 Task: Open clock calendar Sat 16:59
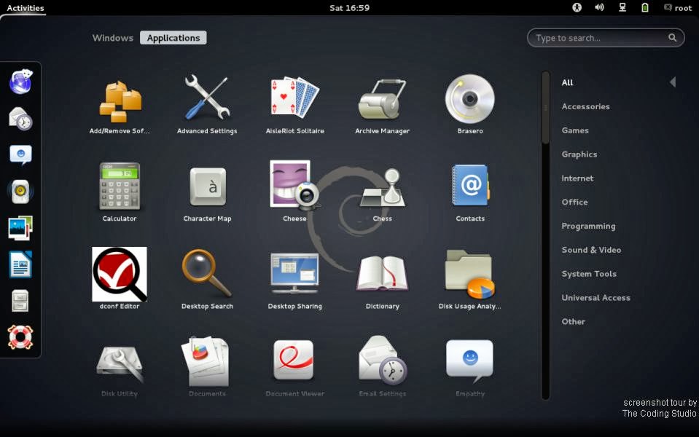coord(350,7)
